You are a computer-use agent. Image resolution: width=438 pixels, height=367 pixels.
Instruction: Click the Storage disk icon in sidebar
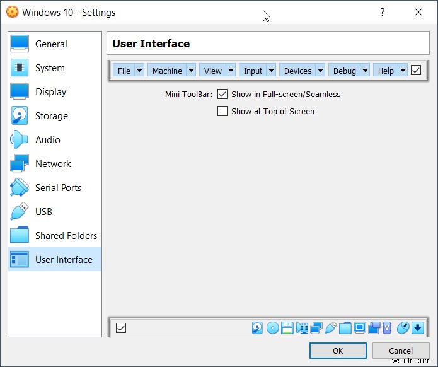pos(20,115)
